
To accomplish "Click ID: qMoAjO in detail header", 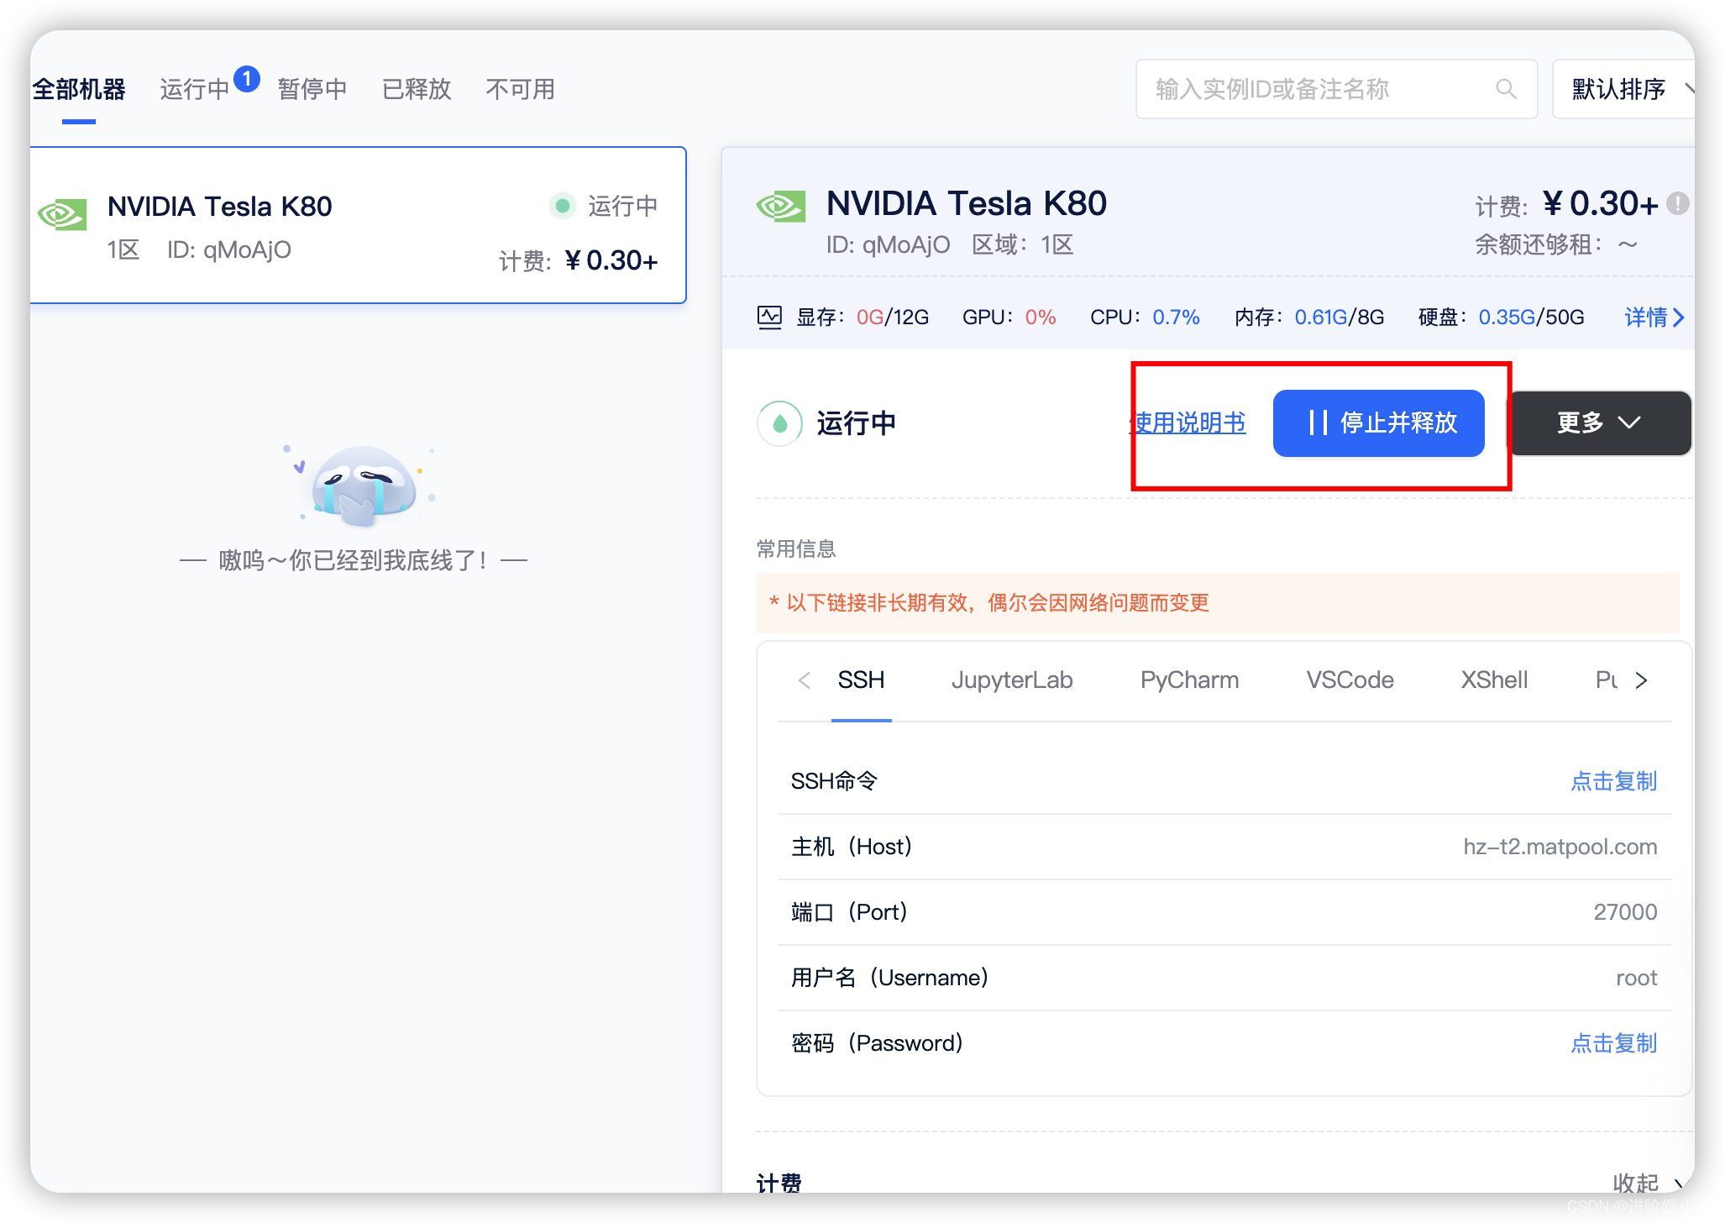I will (x=888, y=244).
